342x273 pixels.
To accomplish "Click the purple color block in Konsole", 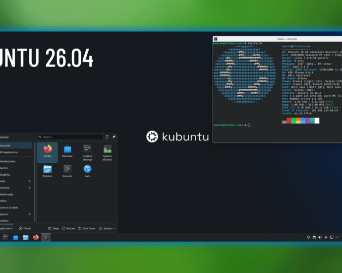I will (307, 121).
